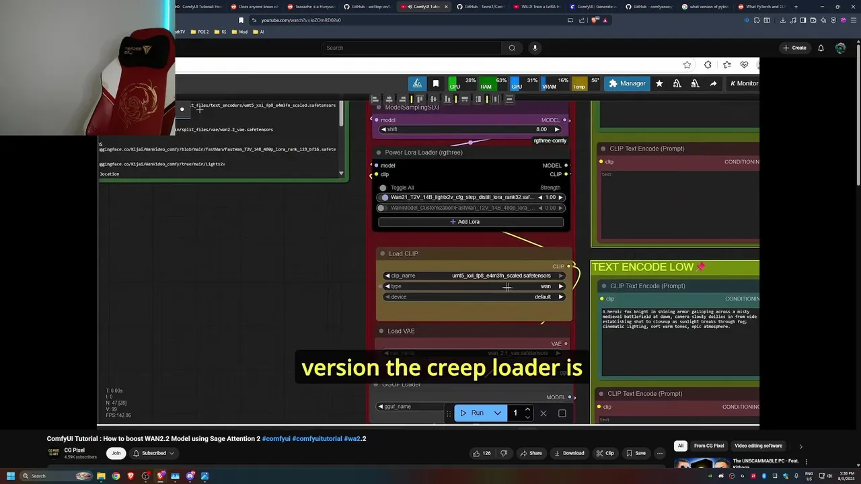Increase strength of Wan21 lightx2v lora

point(560,198)
